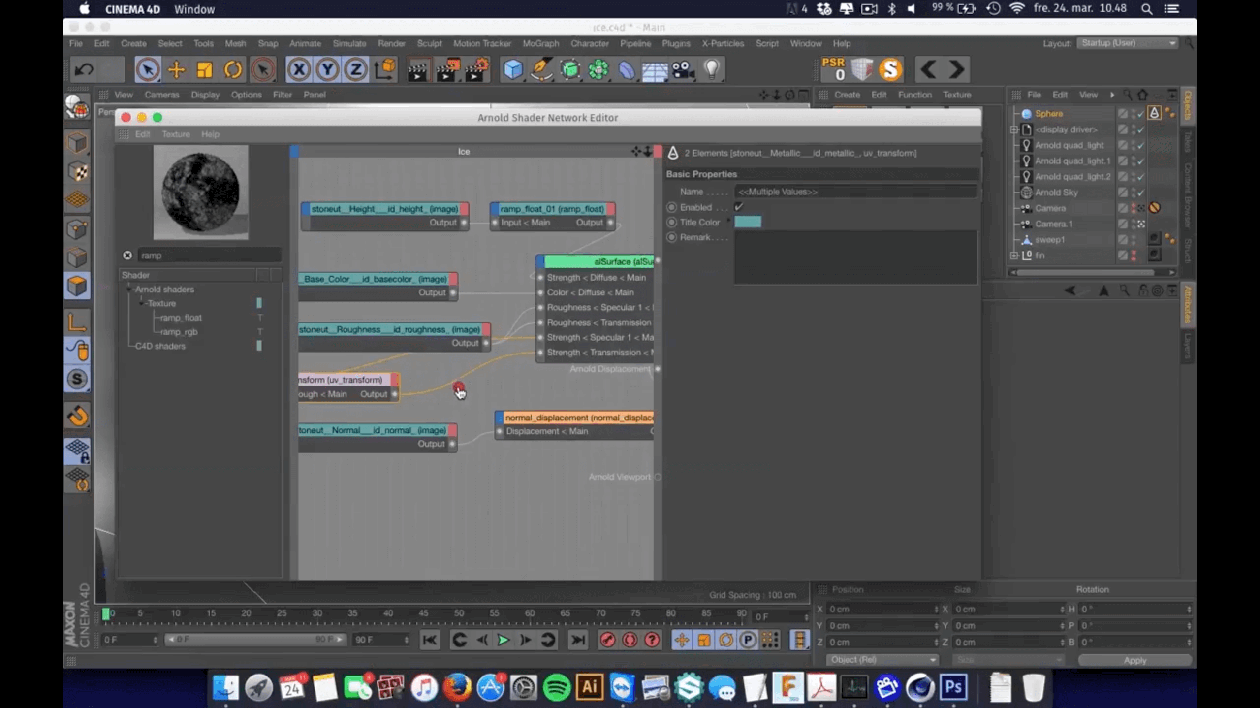Click the Undo arrow icon

click(x=84, y=70)
